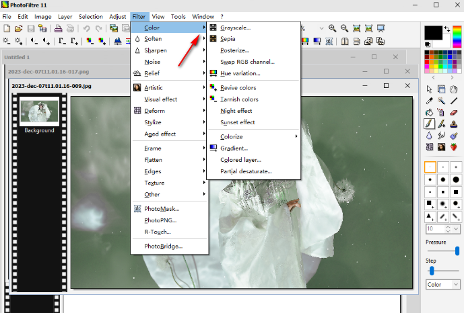This screenshot has width=464, height=313.
Task: Click the Brightness minus icon
Action: coord(7,41)
